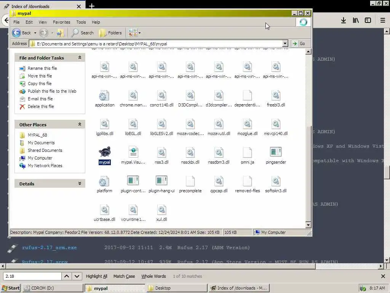Image resolution: width=390 pixels, height=293 pixels.
Task: Go to next find match arrow
Action: coord(77,276)
